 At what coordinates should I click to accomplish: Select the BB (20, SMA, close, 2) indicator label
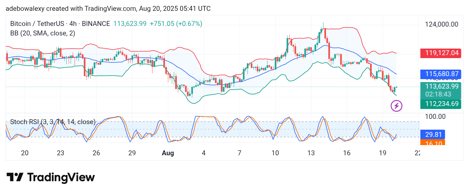[43, 33]
